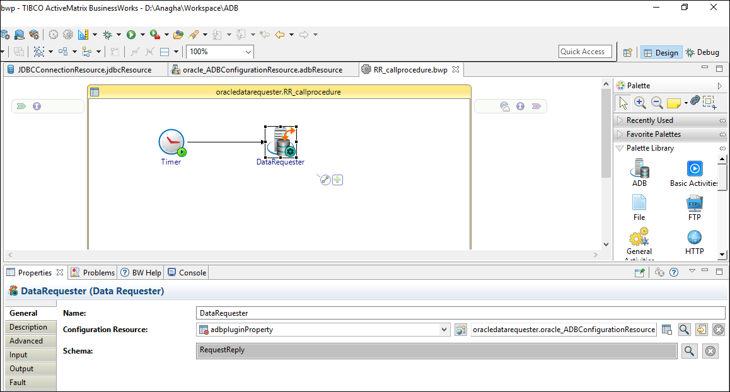Click the palette zoom in magnifier
This screenshot has height=392, width=730.
[640, 102]
